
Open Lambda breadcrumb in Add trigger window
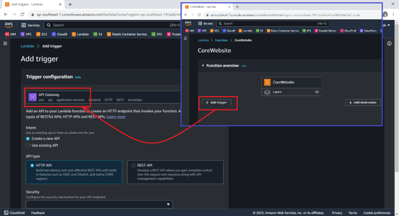coord(27,46)
